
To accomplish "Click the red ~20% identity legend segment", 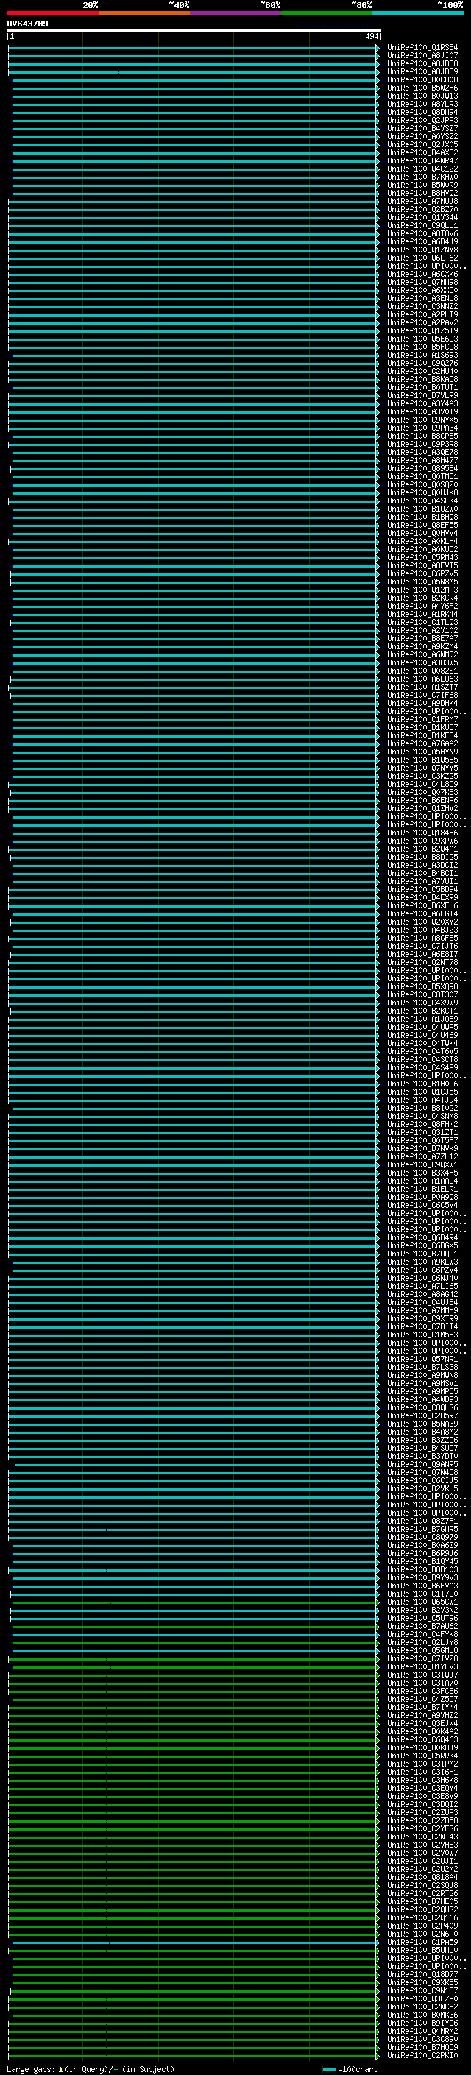I will point(53,13).
